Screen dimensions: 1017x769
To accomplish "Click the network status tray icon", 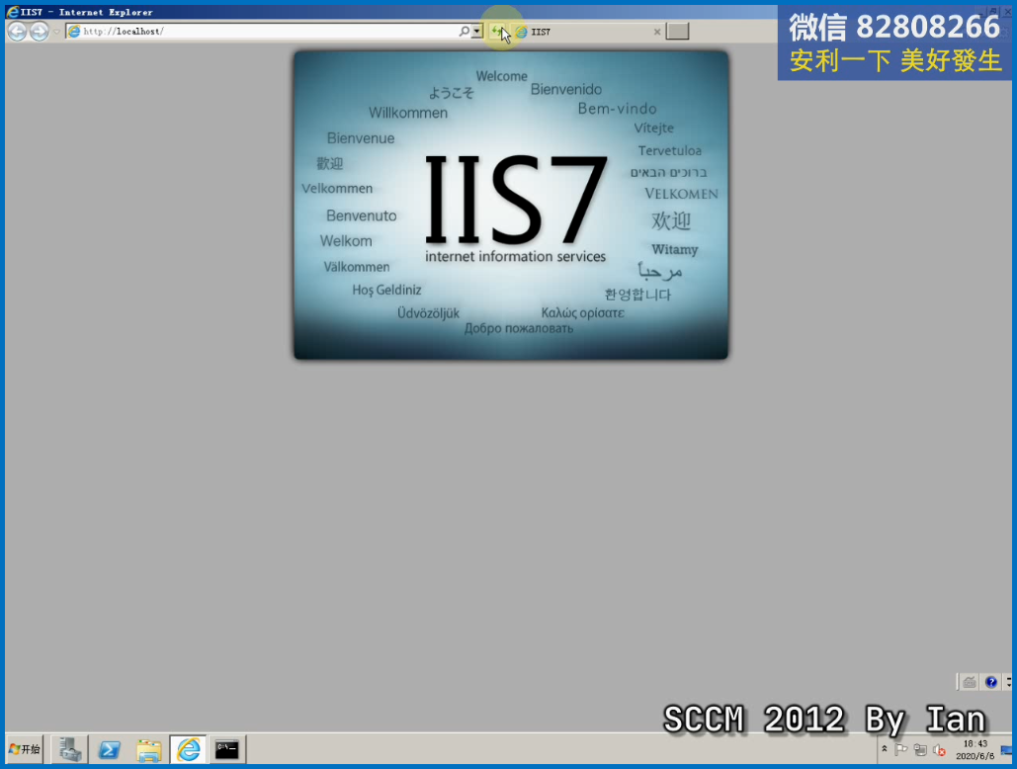I will tap(920, 749).
